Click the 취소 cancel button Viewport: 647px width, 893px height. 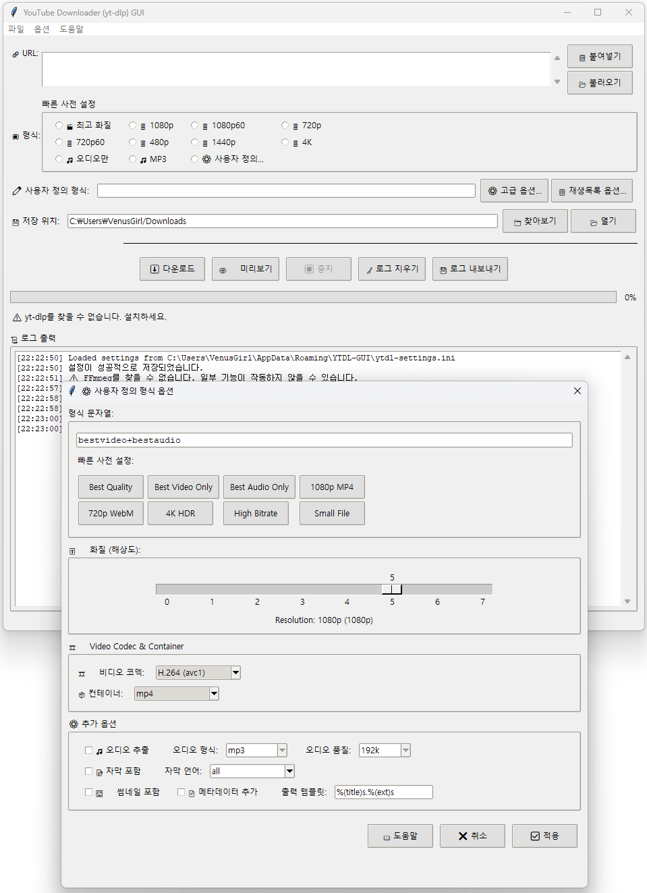(x=472, y=836)
